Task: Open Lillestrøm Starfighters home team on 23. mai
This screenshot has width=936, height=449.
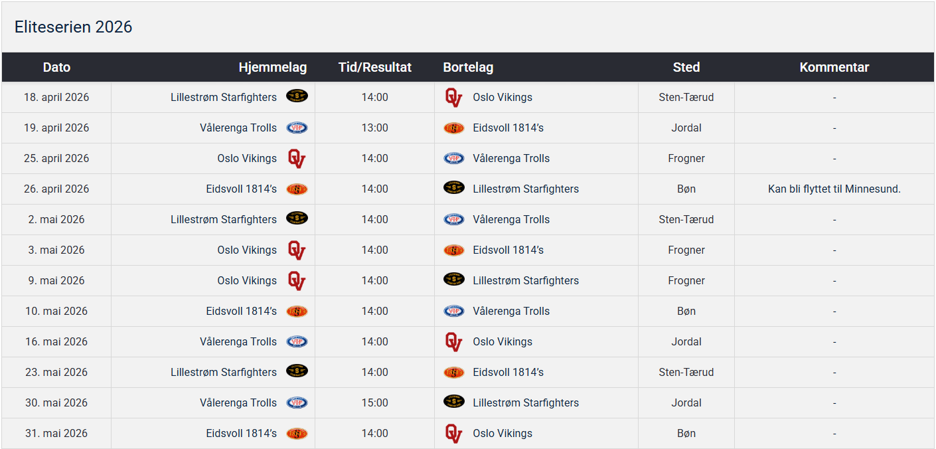Action: tap(223, 372)
